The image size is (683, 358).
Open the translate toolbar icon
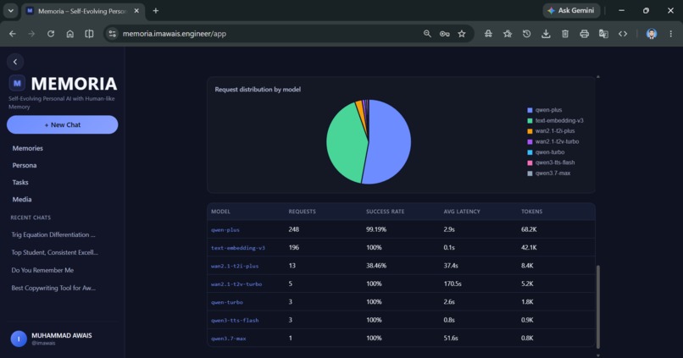(x=603, y=34)
